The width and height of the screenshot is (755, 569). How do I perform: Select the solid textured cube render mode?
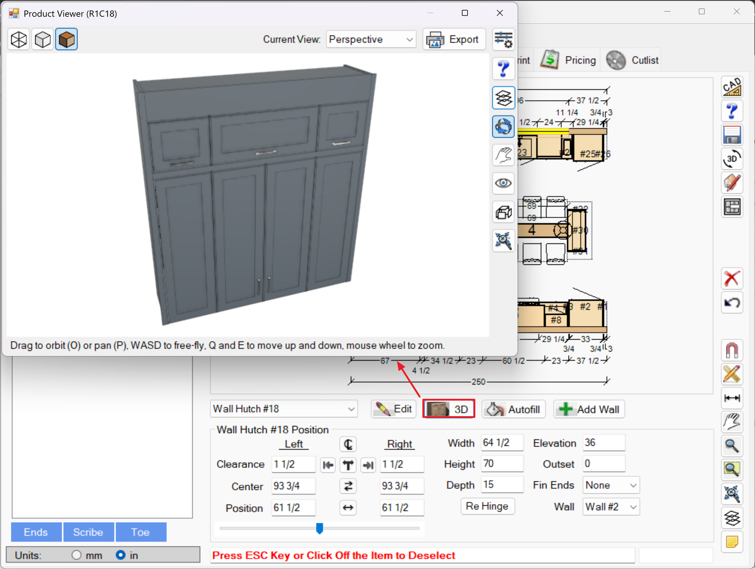[67, 39]
